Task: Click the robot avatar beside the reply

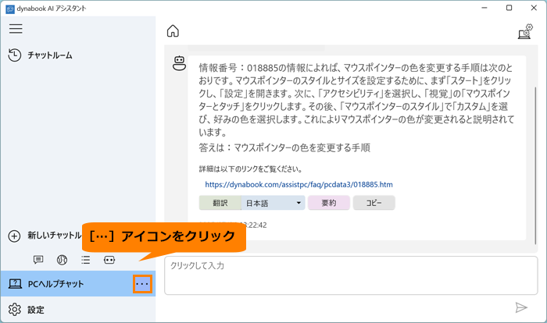Action: (179, 63)
